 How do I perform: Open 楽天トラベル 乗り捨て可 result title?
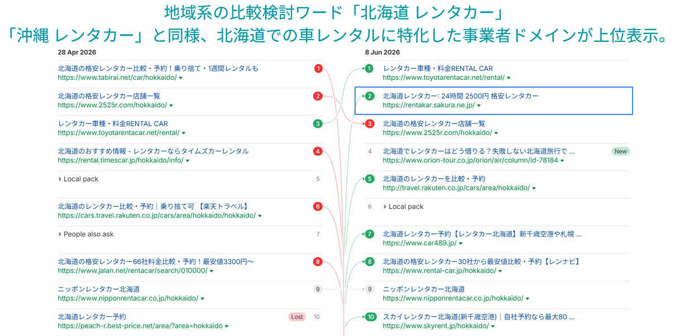[152, 207]
